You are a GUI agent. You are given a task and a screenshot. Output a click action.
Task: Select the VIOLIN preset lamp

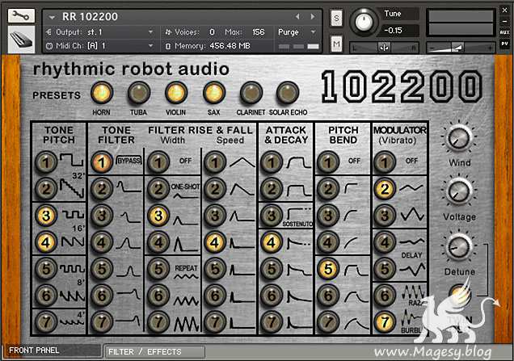pos(176,93)
